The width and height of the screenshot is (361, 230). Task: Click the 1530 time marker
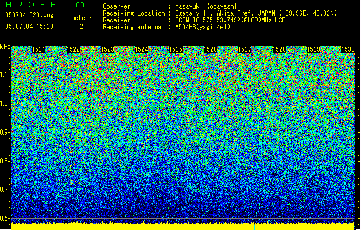pos(348,49)
